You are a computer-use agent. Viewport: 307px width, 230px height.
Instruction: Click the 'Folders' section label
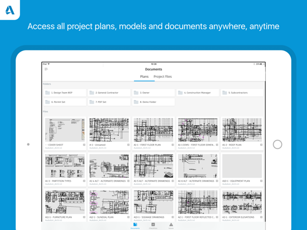(47, 84)
